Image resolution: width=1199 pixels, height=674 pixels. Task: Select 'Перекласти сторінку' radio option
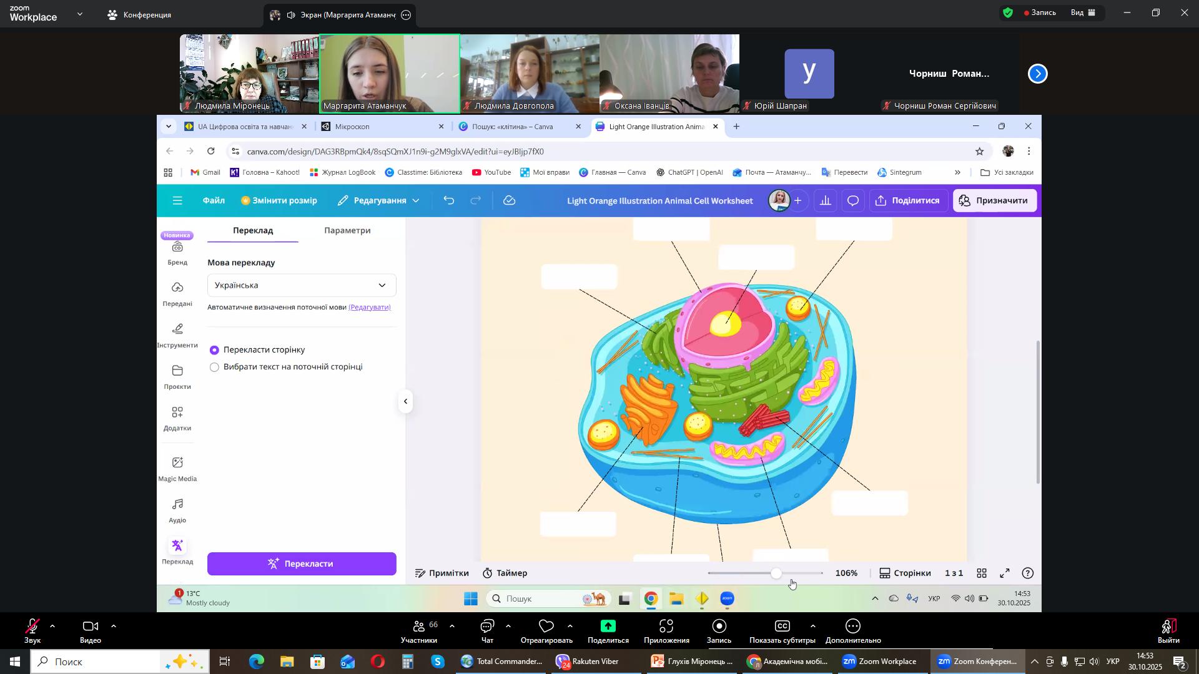pos(215,350)
